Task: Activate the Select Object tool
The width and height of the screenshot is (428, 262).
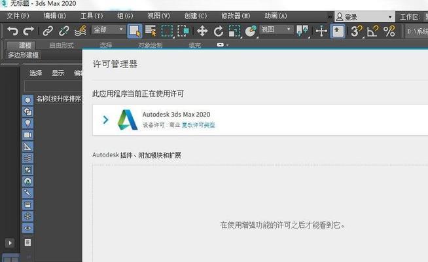Action: coord(135,31)
